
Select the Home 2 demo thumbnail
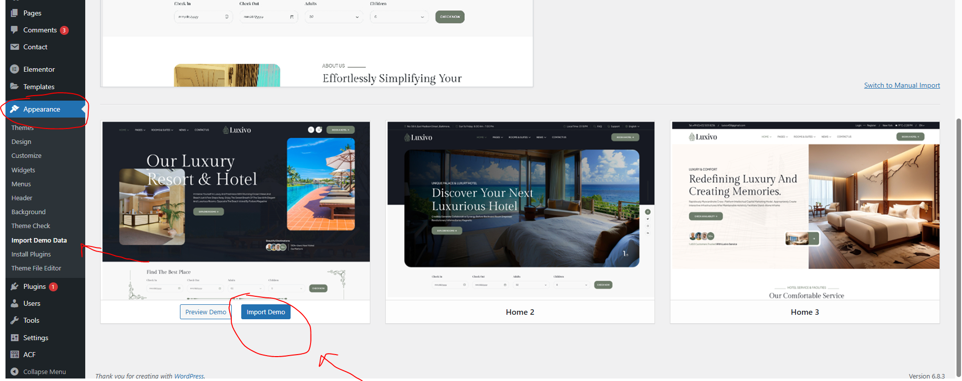(520, 210)
